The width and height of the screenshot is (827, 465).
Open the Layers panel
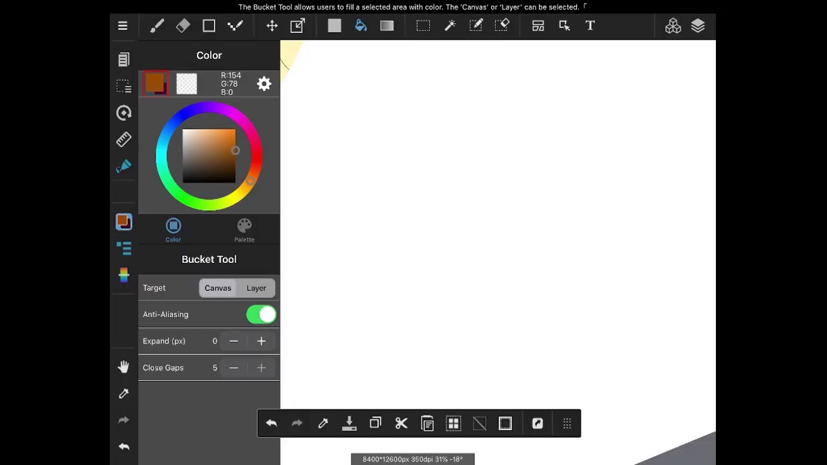tap(698, 26)
